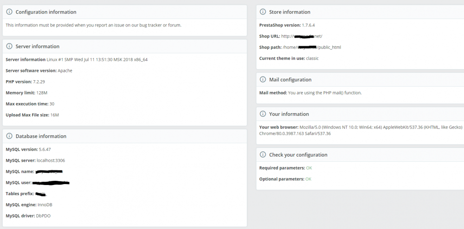Click the Database information info icon
Viewport: 464px width, 229px height.
(x=9, y=136)
